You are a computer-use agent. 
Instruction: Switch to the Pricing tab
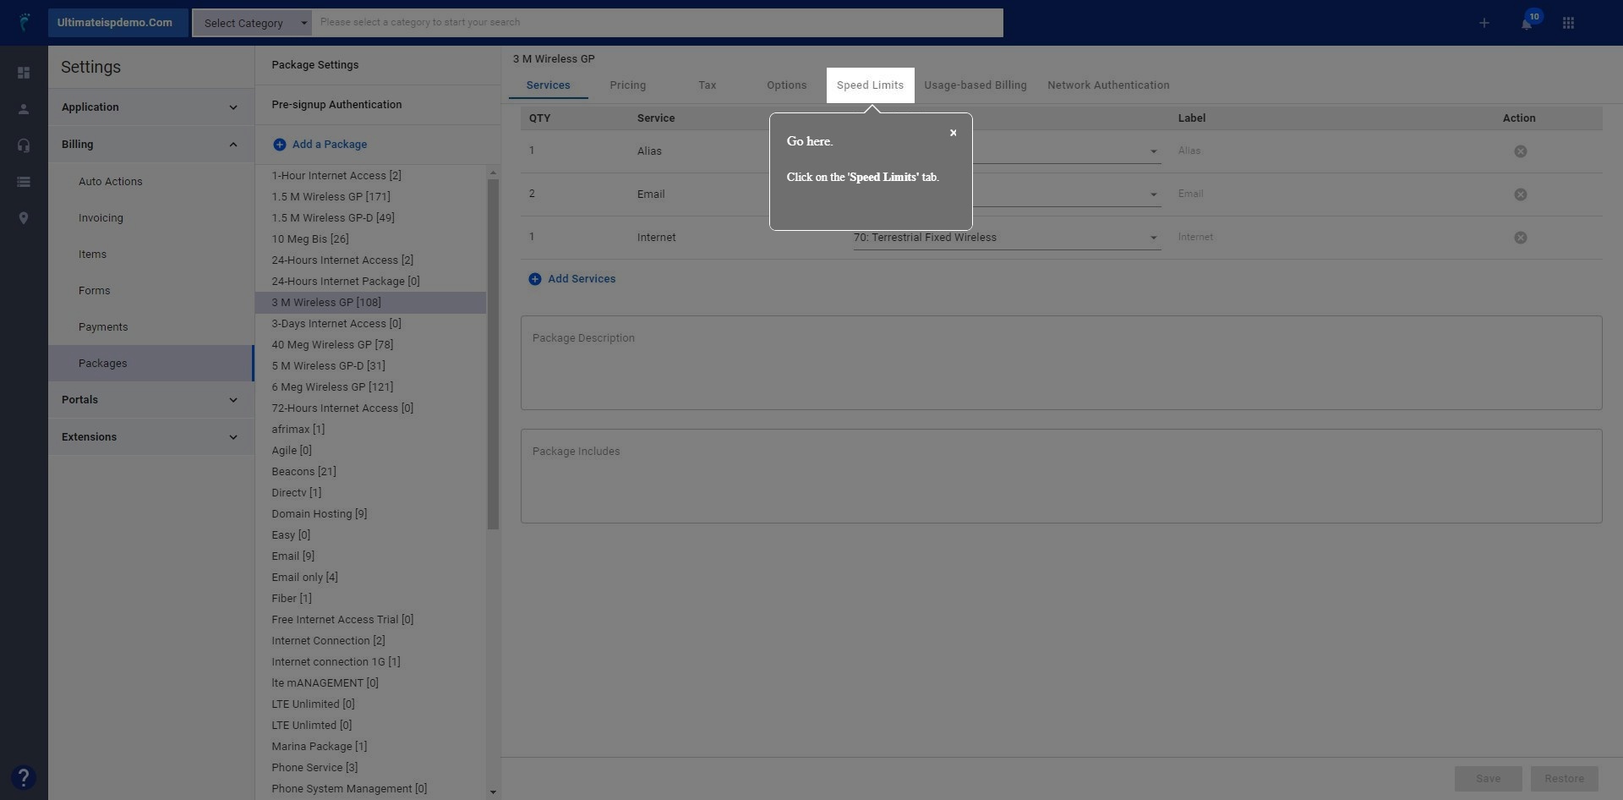coord(627,85)
